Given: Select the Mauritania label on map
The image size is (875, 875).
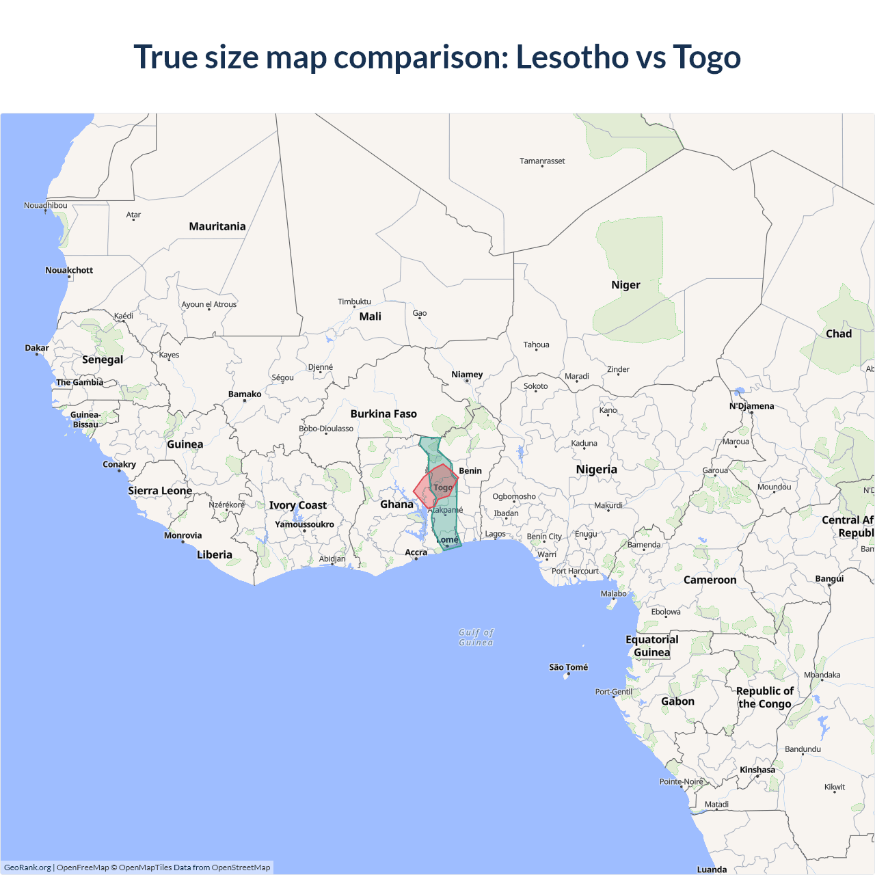Looking at the screenshot, I should pos(217,226).
